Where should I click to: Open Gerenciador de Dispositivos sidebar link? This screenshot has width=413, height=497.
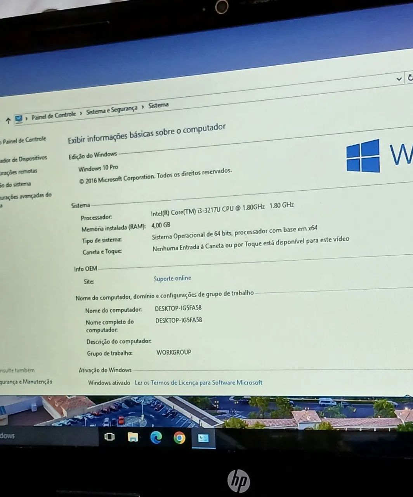[x=24, y=158]
